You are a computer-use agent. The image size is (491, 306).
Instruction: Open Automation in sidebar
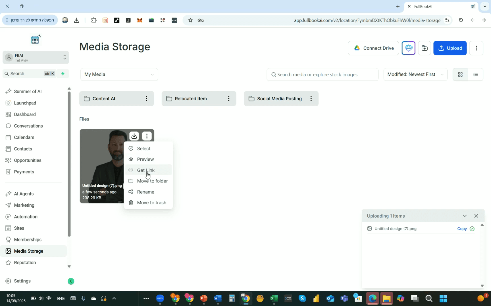[26, 217]
